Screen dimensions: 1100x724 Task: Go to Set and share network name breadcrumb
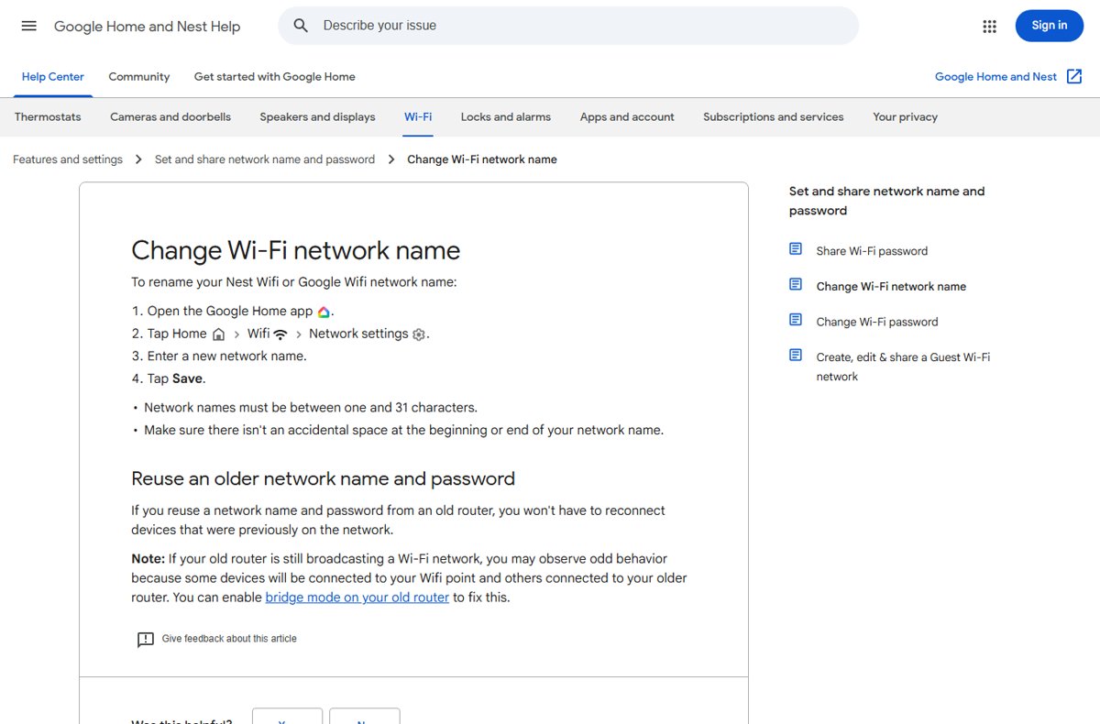pyautogui.click(x=265, y=159)
